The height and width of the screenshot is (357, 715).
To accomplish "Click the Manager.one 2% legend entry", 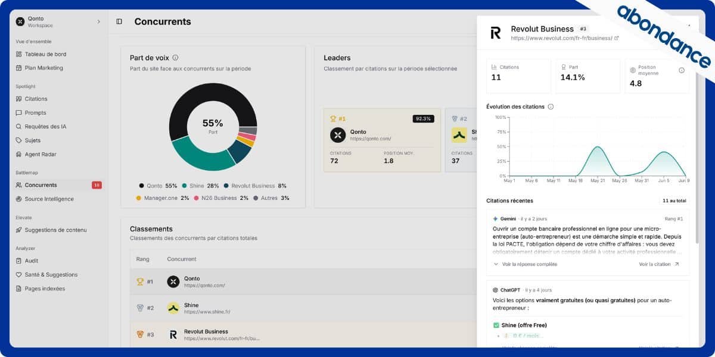I will (x=163, y=198).
